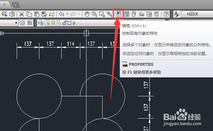213x131 pixels.
Task: Open the Properties palette icon
Action: (x=119, y=14)
